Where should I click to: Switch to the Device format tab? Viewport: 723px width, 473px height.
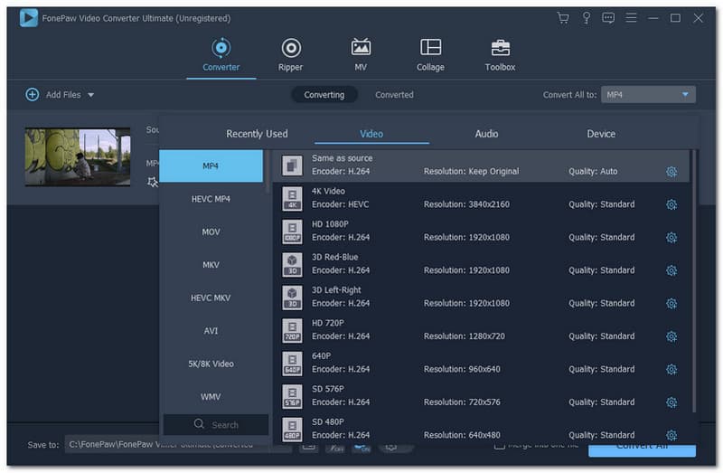[601, 134]
